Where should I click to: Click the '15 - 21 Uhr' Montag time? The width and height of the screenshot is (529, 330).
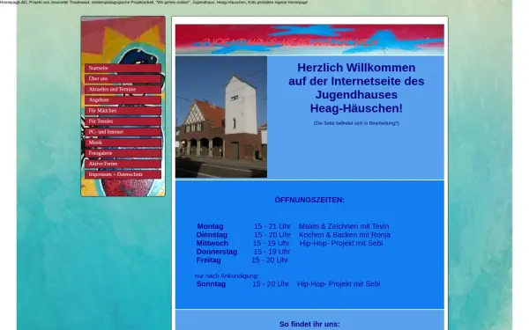(272, 226)
